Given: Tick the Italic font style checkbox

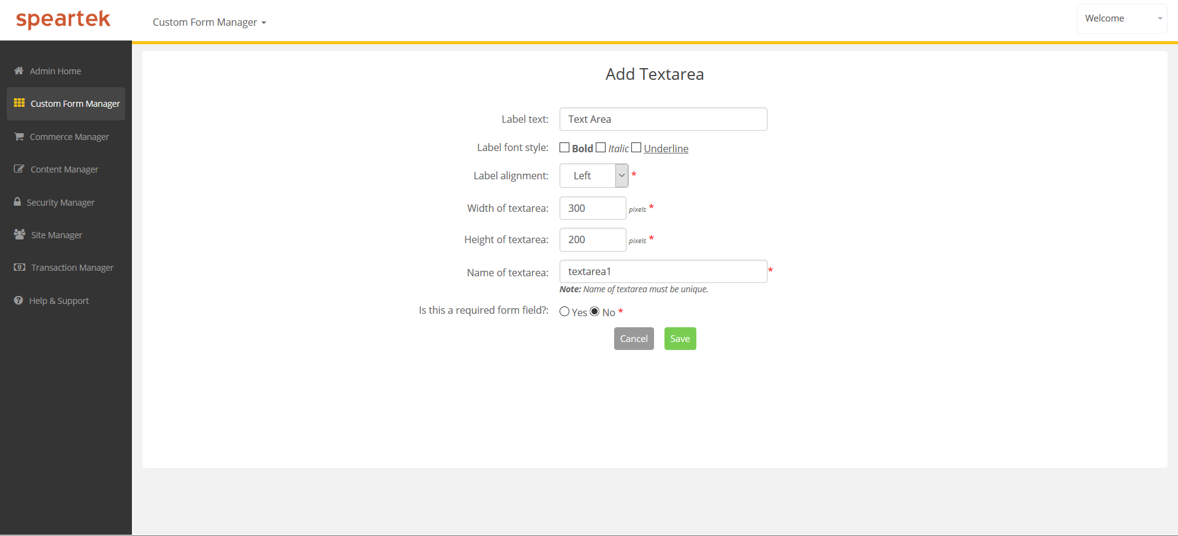Looking at the screenshot, I should coord(601,147).
